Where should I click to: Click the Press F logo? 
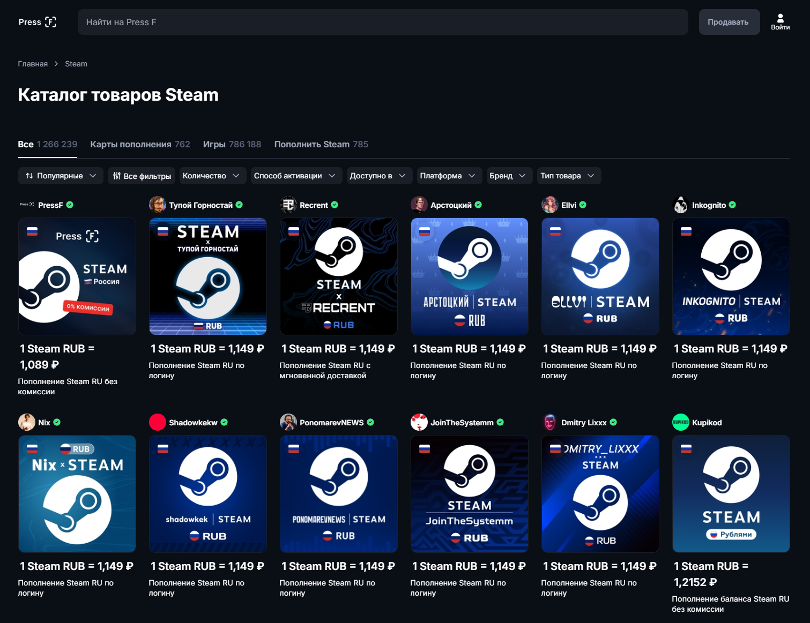(37, 22)
